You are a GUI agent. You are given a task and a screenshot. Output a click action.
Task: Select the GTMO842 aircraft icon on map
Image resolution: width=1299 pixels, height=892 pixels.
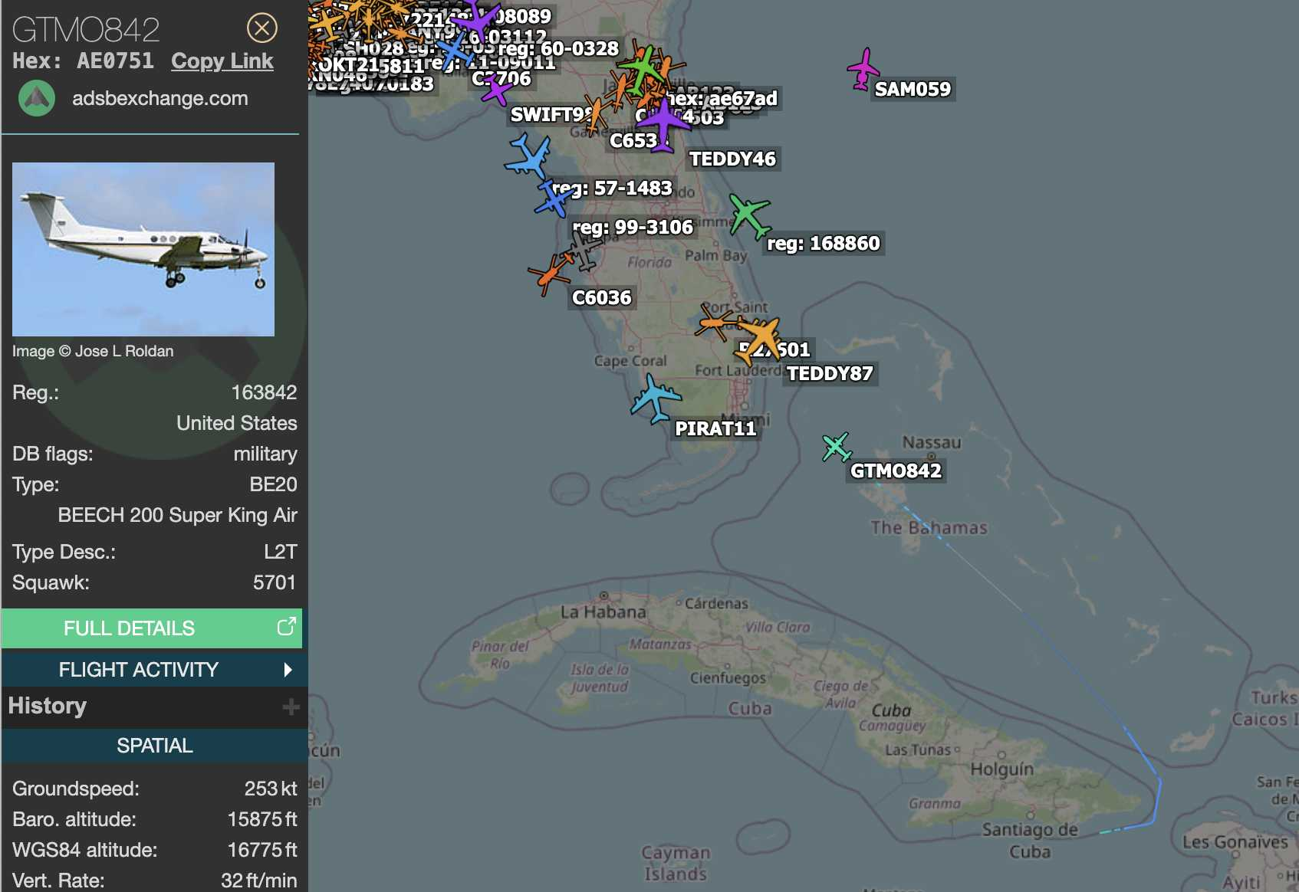[836, 447]
